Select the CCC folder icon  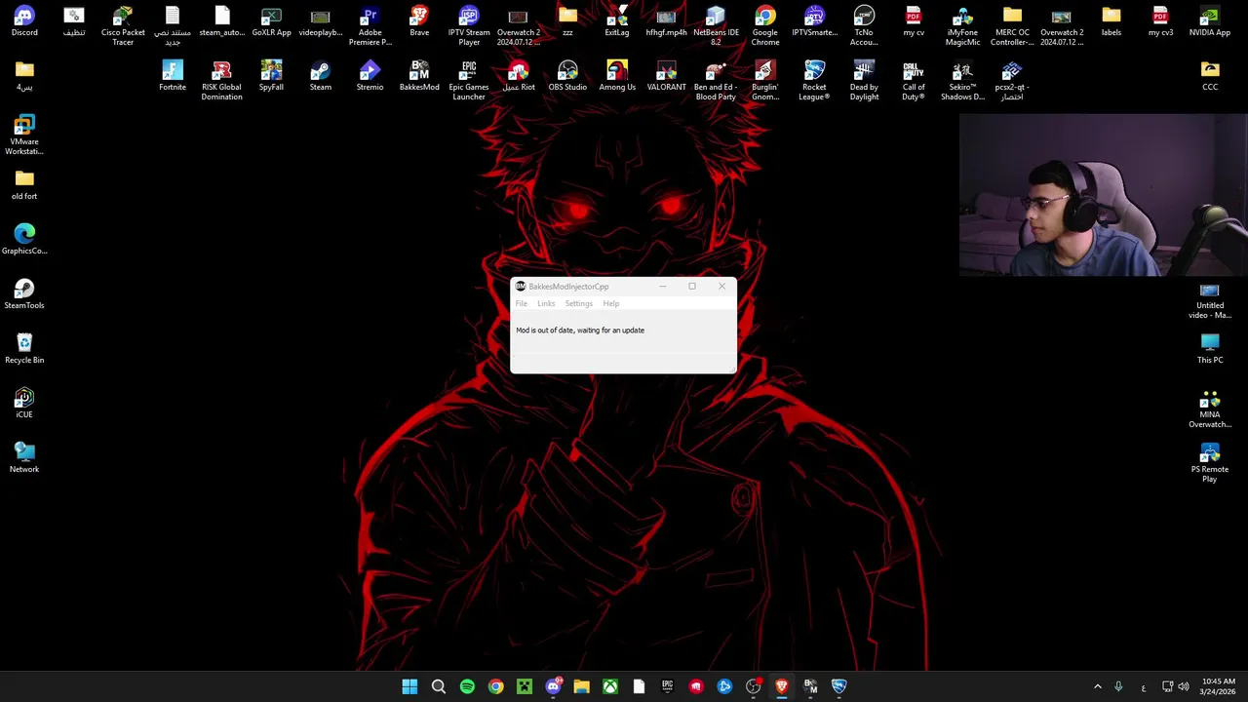[1210, 76]
